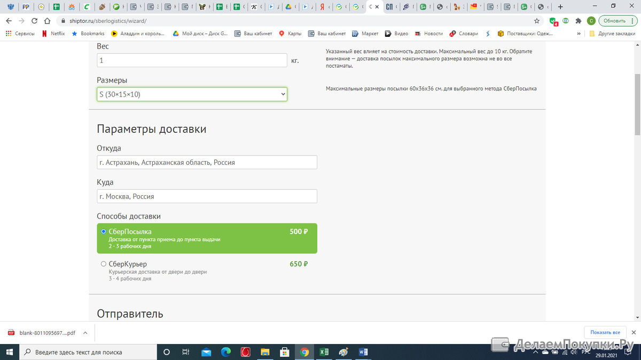The height and width of the screenshot is (360, 641).
Task: Open the Netflix bookmark
Action: point(53,33)
